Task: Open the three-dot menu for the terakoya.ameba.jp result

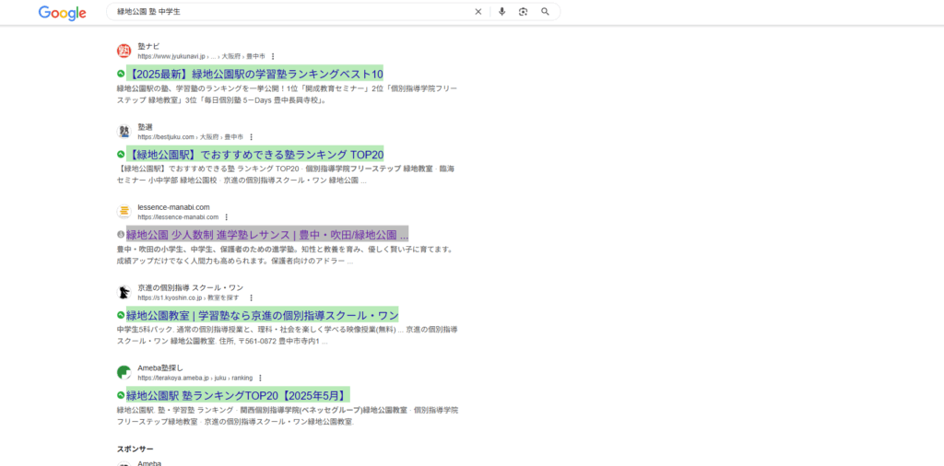Action: tap(260, 378)
